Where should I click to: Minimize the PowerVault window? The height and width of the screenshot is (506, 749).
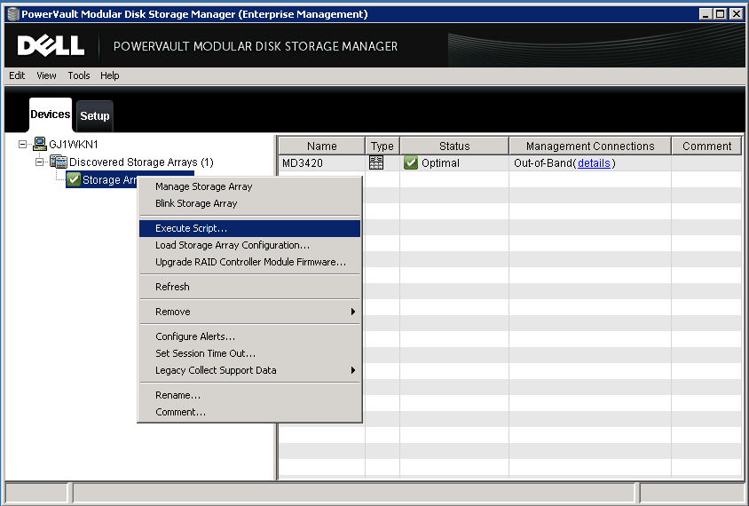(706, 14)
